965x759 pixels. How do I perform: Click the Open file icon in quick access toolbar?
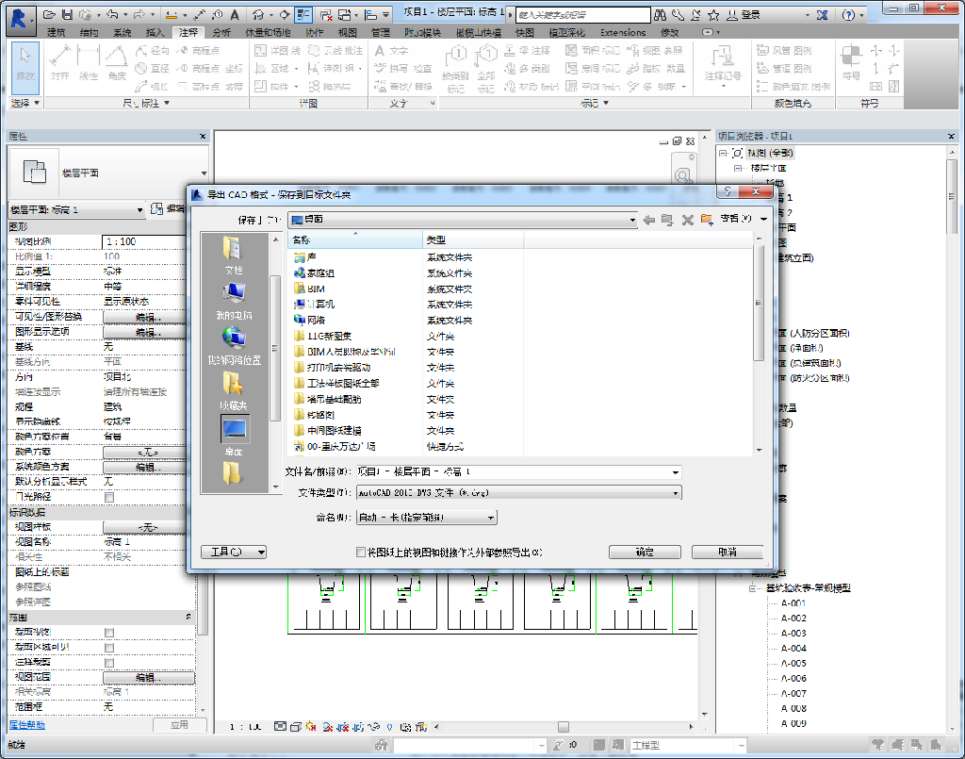[x=50, y=14]
